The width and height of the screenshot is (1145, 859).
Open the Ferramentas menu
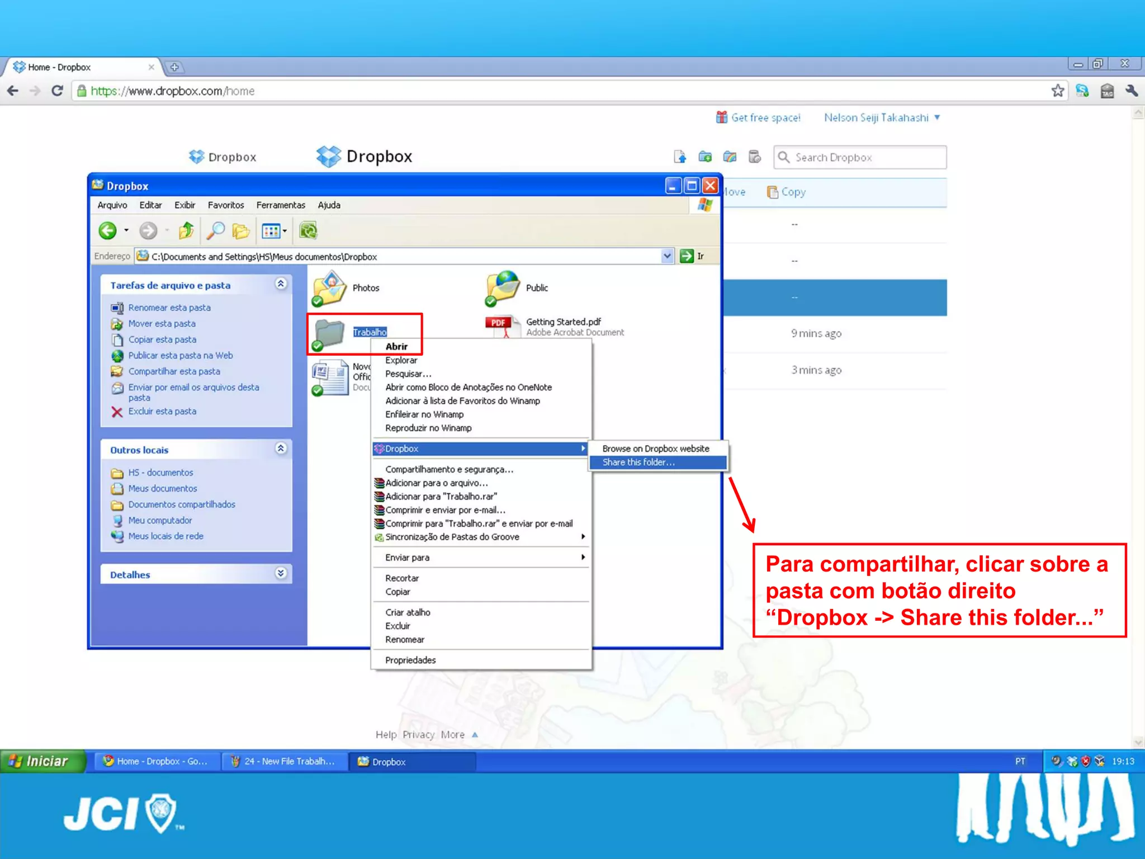(281, 205)
